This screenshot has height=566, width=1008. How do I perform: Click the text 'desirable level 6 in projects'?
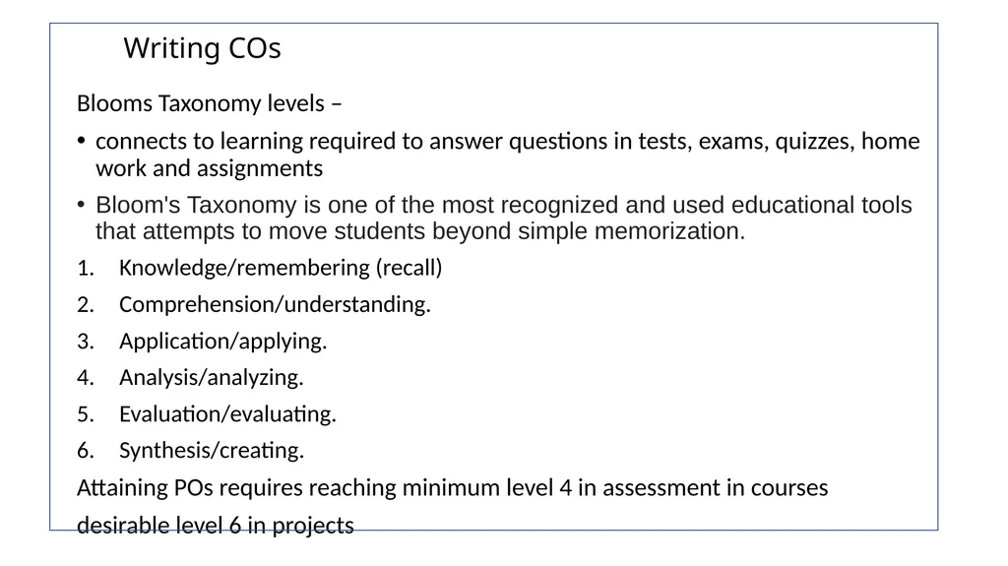click(x=216, y=526)
